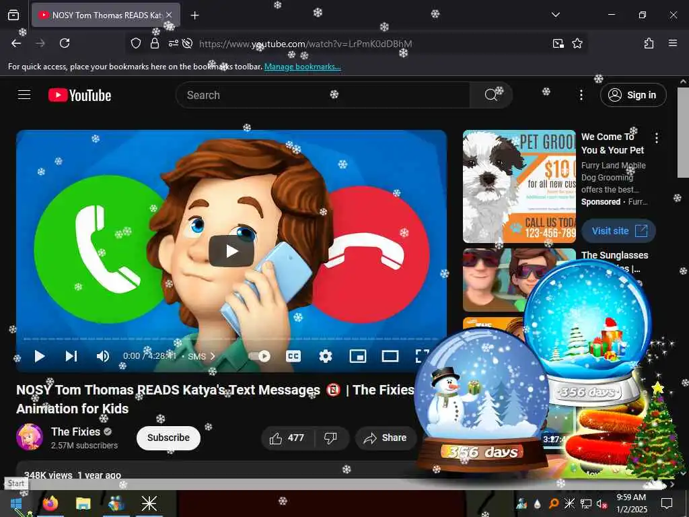Enter fullscreen video mode
Image resolution: width=689 pixels, height=517 pixels.
[x=422, y=356]
